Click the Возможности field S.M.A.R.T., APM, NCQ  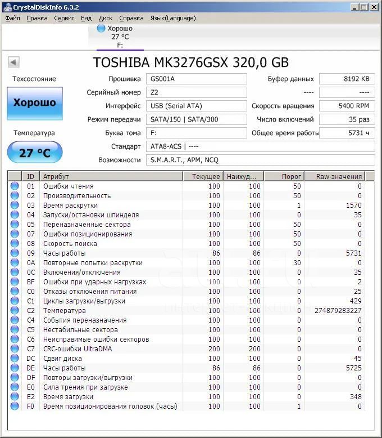[261, 160]
